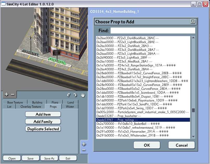
Task: Select PZPark10x6x6_Playstructure_1DD9 entry
Action: click(143, 100)
